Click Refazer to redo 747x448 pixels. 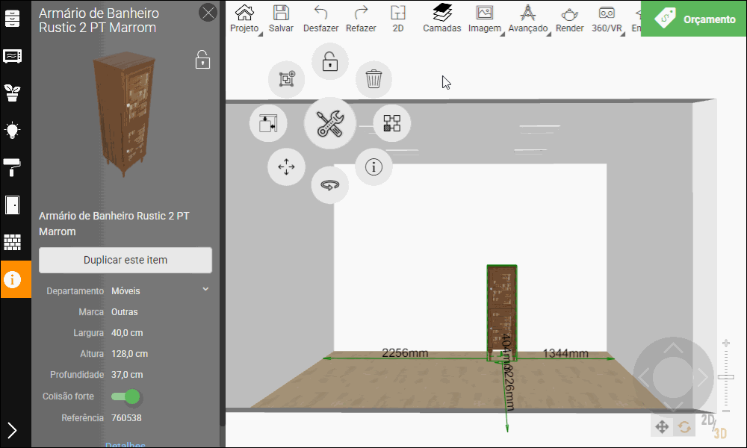[x=361, y=19]
